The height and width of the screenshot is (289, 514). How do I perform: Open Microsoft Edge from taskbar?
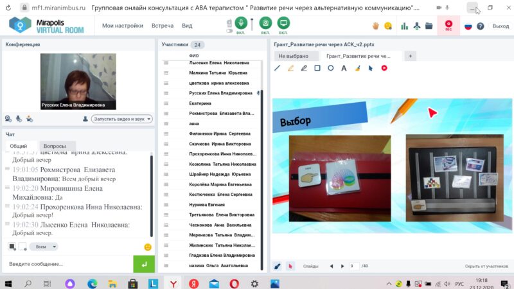point(92,284)
